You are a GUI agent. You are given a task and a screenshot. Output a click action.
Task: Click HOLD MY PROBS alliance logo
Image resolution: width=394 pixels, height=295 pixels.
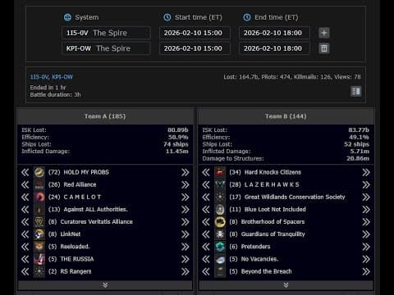pos(39,172)
